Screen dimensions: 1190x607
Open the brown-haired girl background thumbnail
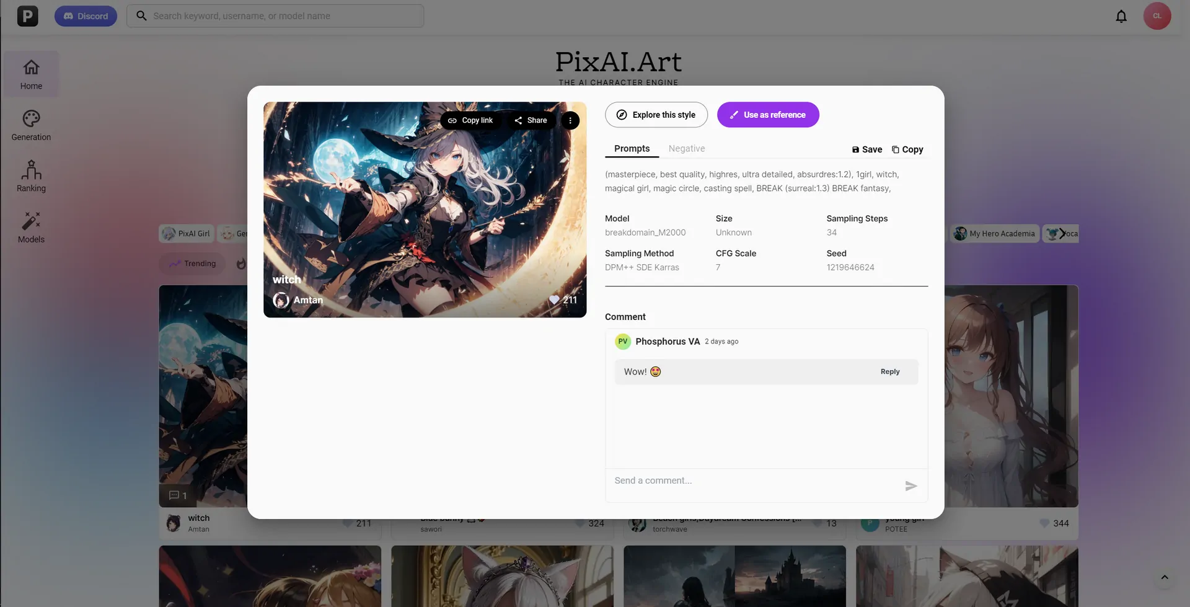[x=1011, y=396]
